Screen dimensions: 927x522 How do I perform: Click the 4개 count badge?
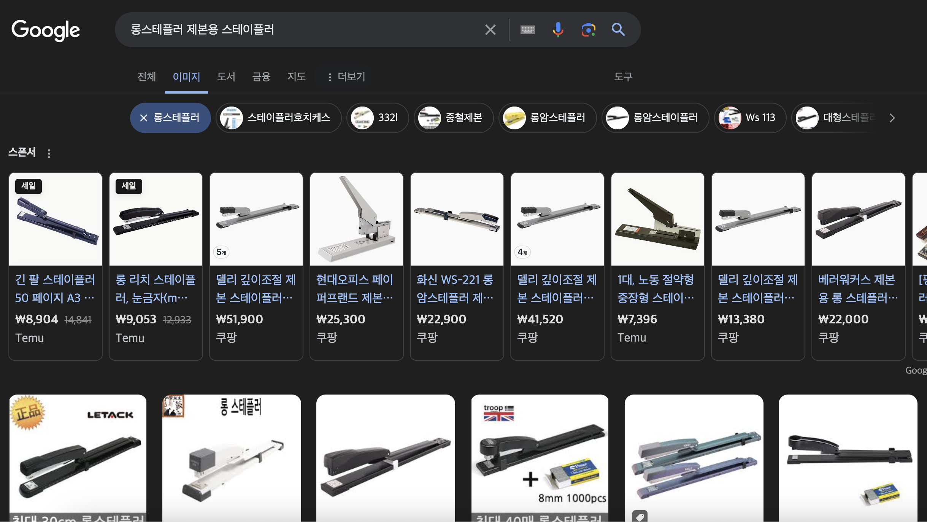click(522, 252)
